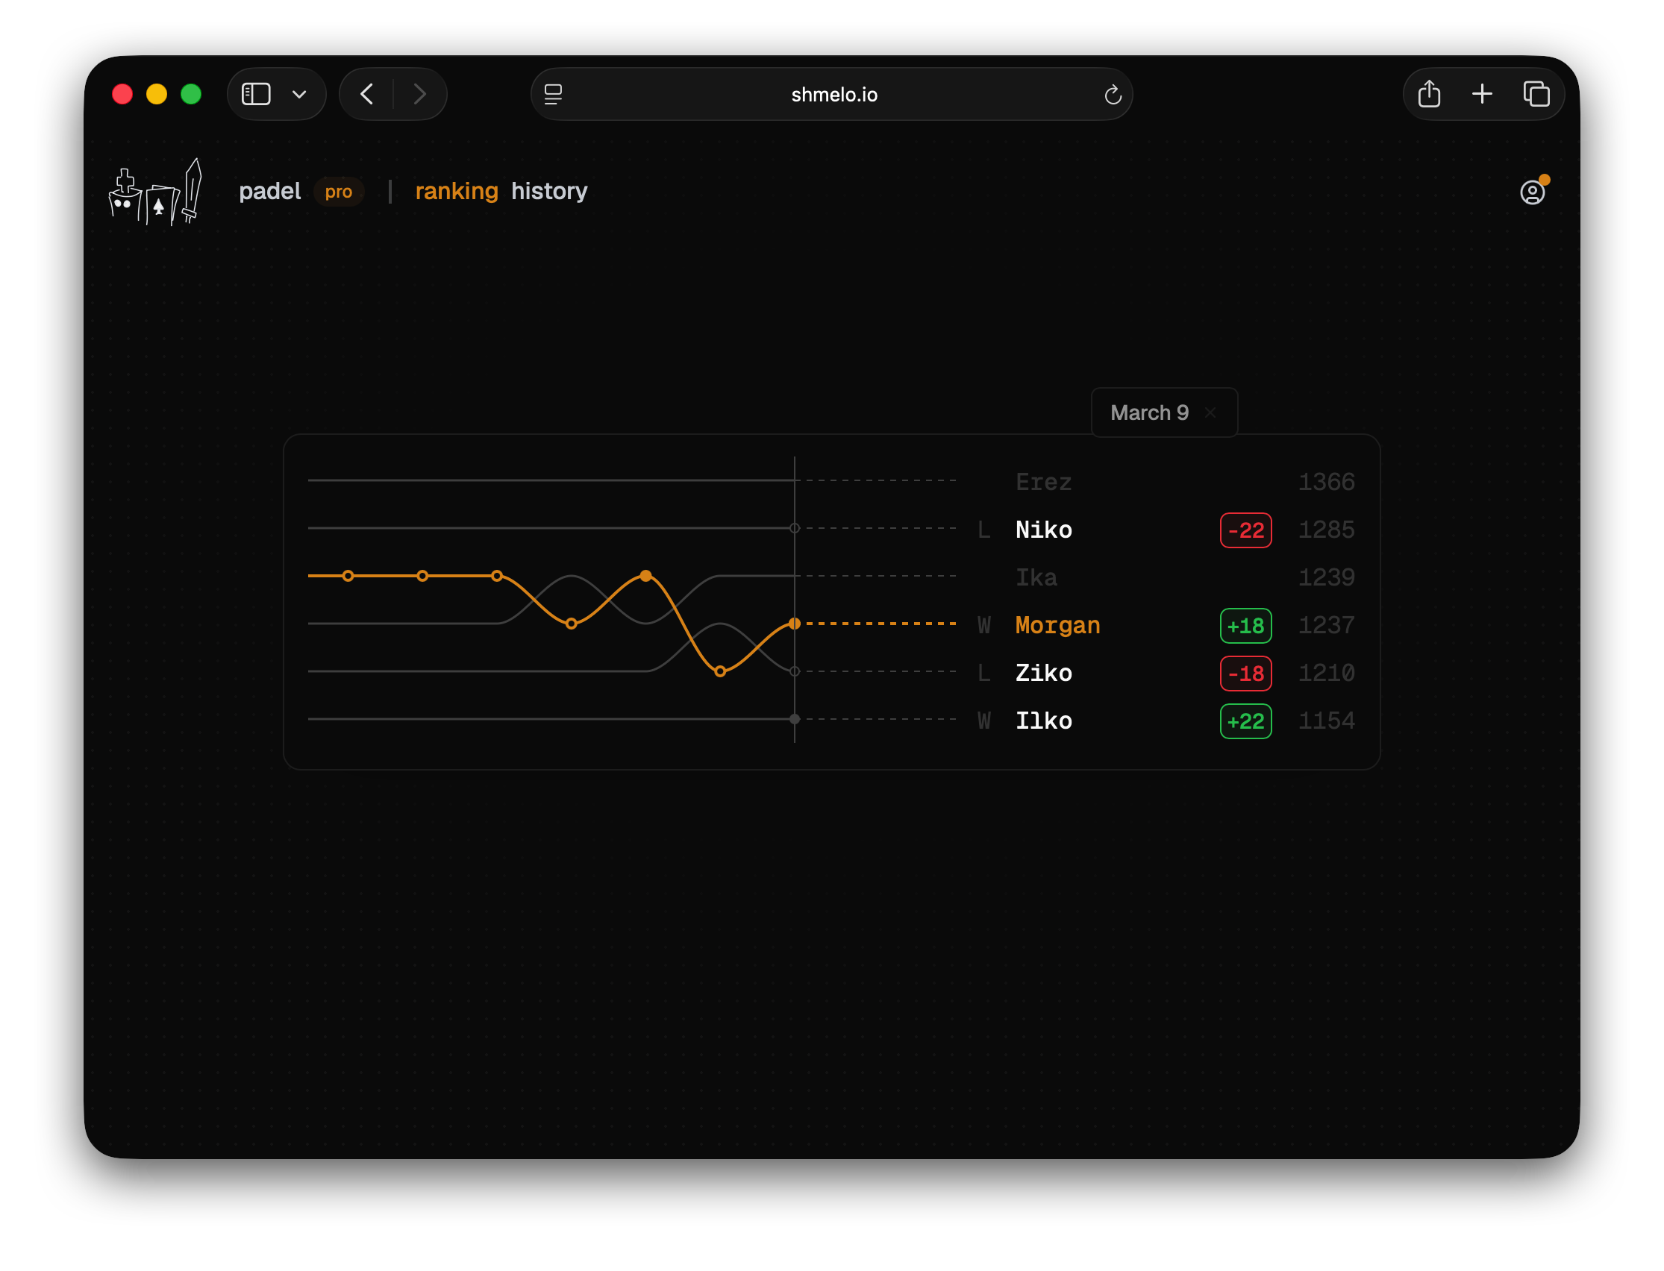This screenshot has height=1271, width=1664.
Task: Select Morgan's highlighted data point on the chart
Action: click(646, 575)
